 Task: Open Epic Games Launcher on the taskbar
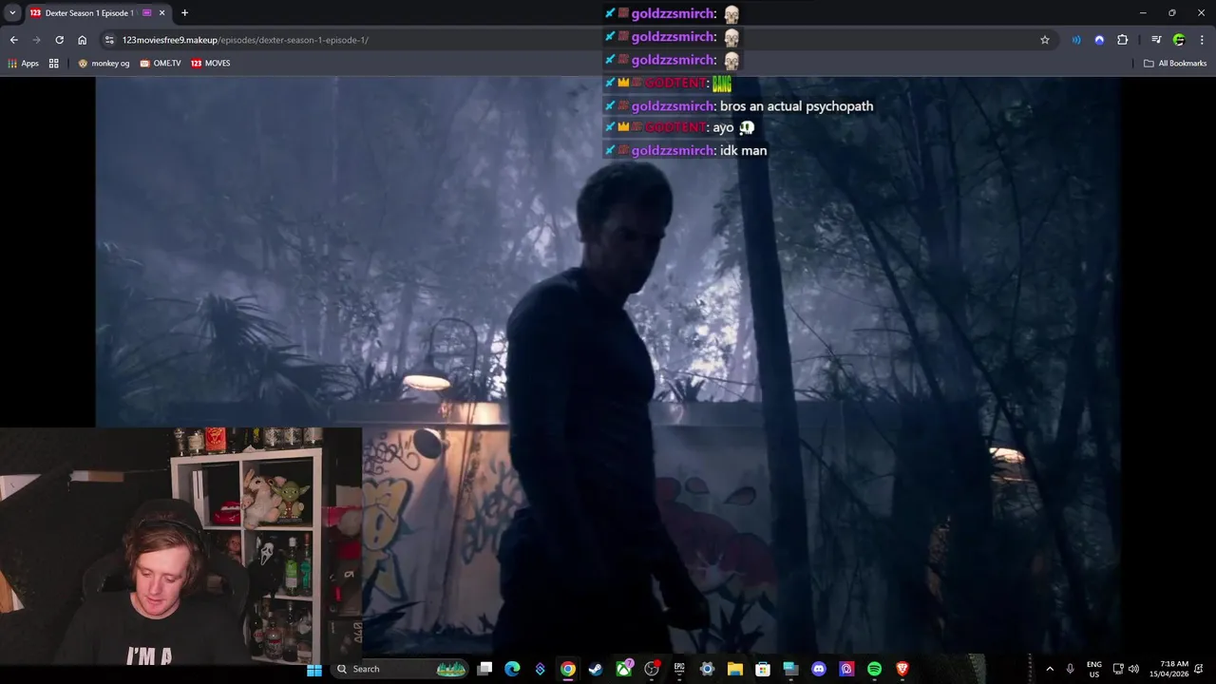pos(679,669)
